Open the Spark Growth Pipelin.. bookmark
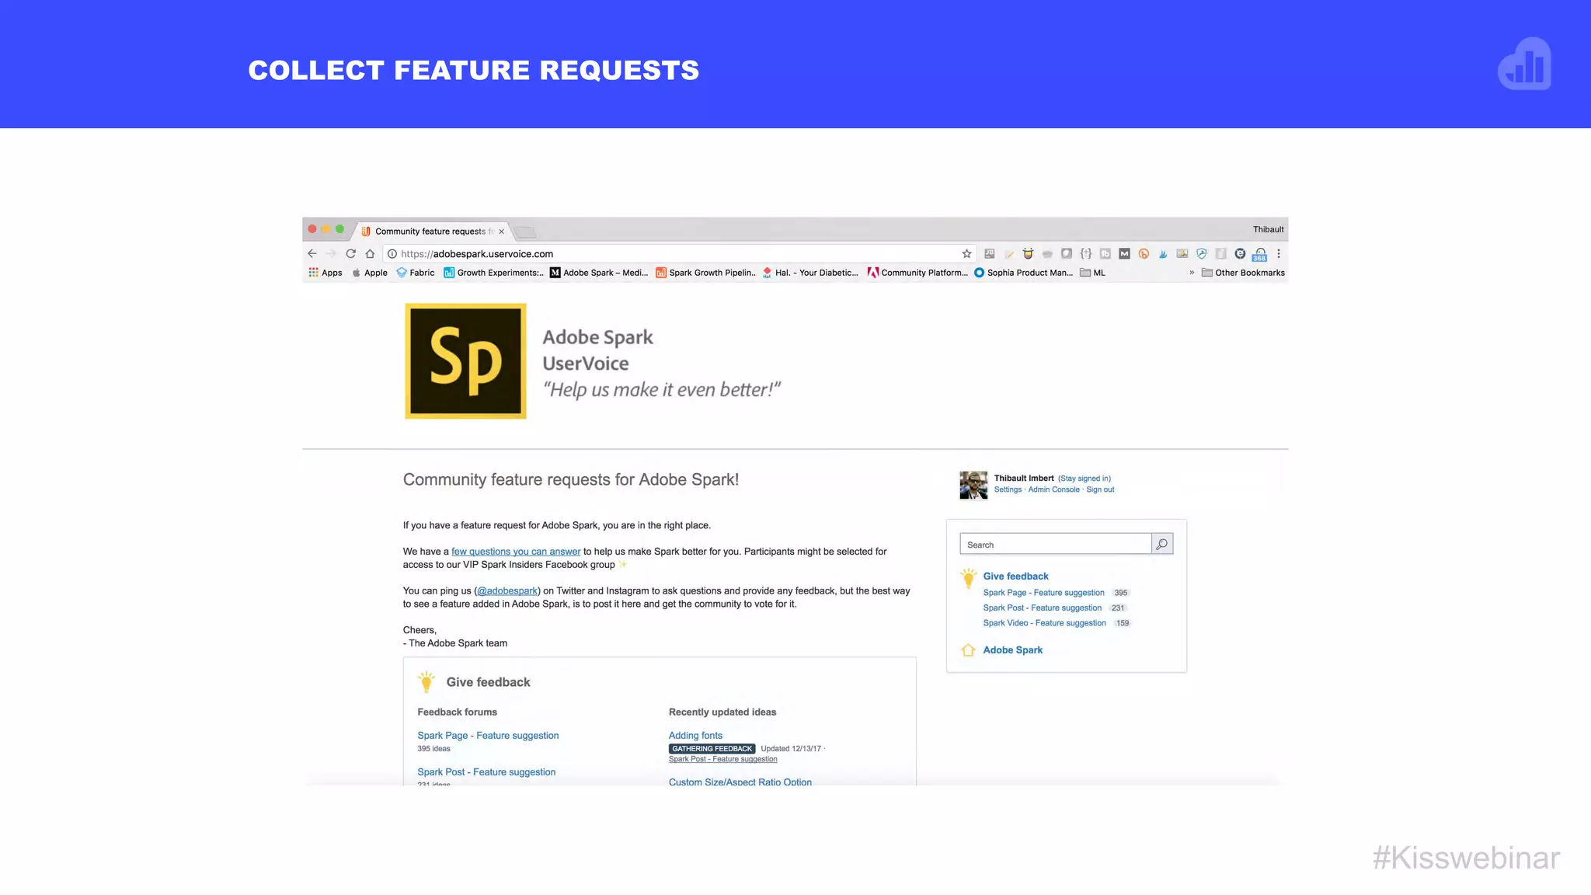 click(x=705, y=273)
